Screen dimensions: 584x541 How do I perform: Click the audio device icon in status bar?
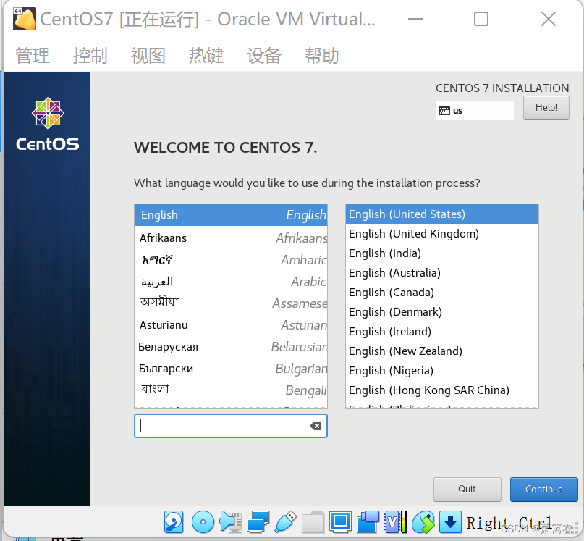coord(232,521)
